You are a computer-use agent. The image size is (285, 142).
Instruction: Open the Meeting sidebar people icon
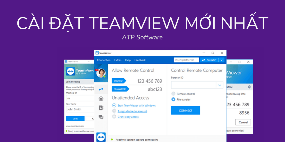tap(101, 98)
